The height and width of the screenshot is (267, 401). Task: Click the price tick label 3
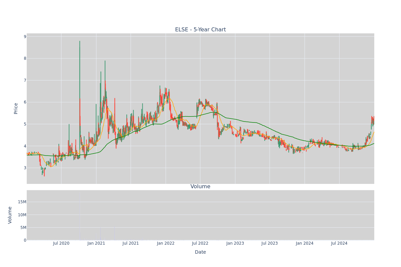click(25, 168)
